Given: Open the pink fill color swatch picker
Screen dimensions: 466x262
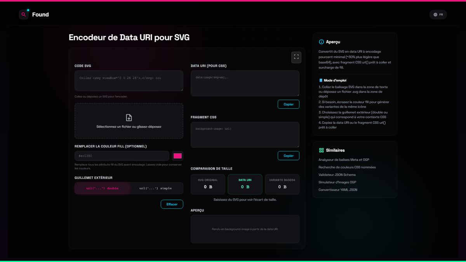Looking at the screenshot, I should click(177, 156).
